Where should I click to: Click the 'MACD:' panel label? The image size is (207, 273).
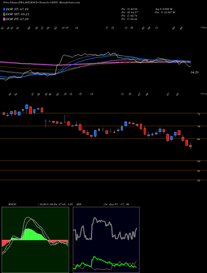click(x=12, y=204)
